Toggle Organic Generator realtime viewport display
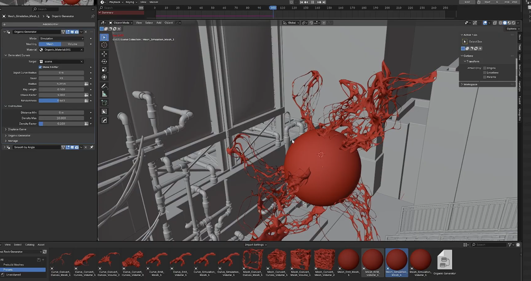Screen dimensions: 531x281 [72, 32]
